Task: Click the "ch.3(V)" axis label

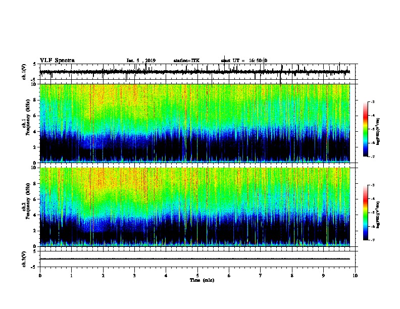Action: 24,259
